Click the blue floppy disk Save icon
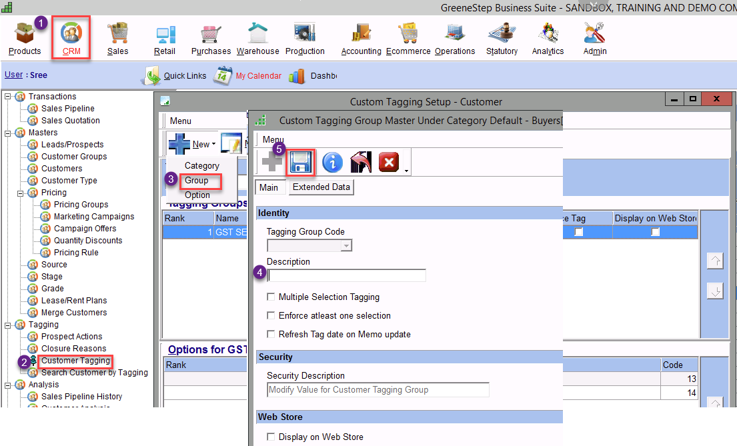This screenshot has width=737, height=446. tap(300, 162)
